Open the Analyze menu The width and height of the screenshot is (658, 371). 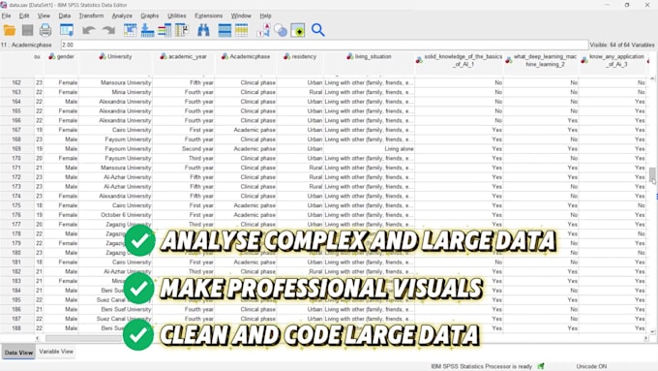coord(122,15)
